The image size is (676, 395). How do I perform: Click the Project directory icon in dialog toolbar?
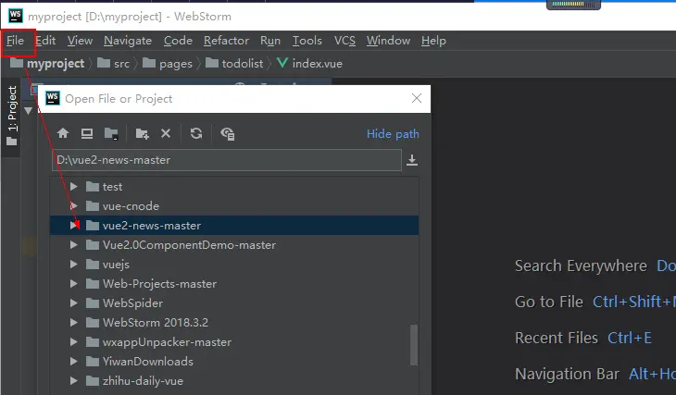[x=111, y=133]
